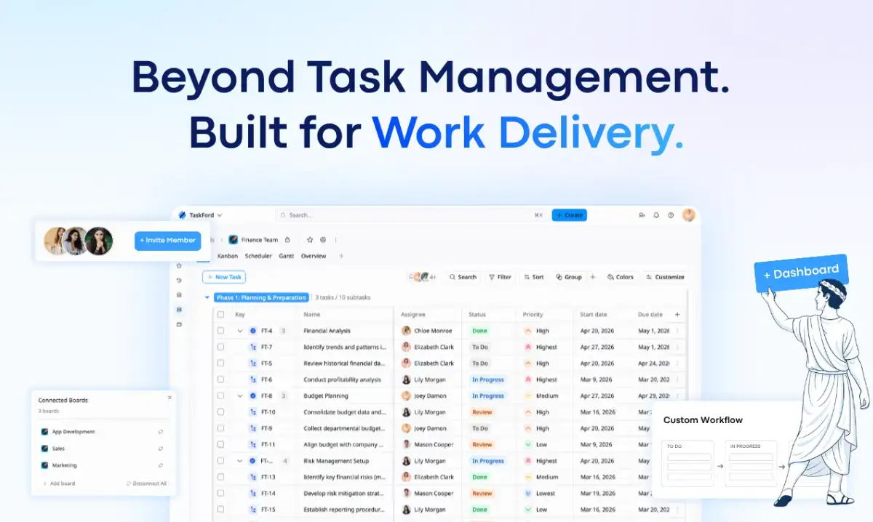The height and width of the screenshot is (522, 873).
Task: Click the board members avatars with 4+
Action: 423,277
